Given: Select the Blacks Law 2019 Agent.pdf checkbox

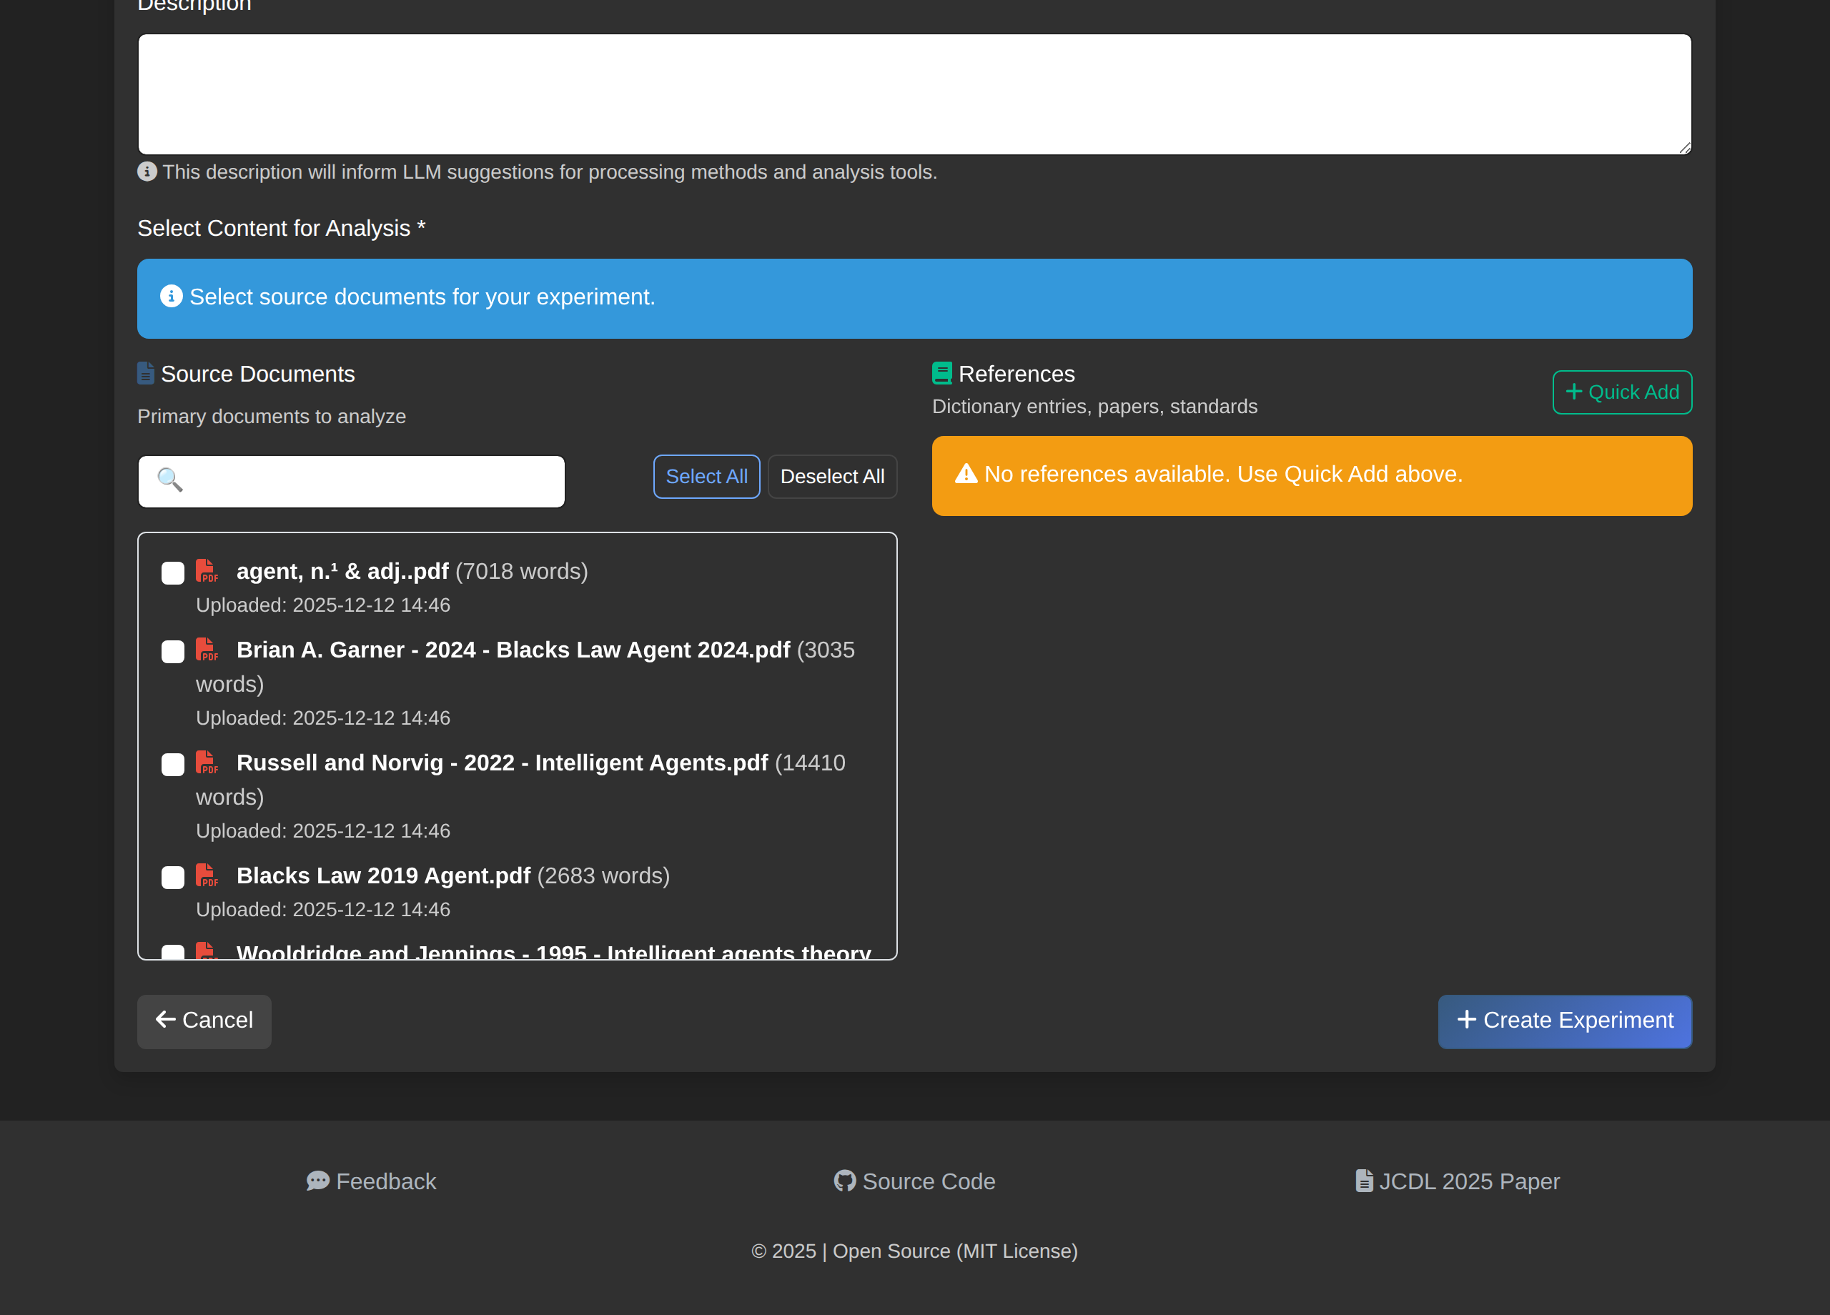Looking at the screenshot, I should click(173, 877).
